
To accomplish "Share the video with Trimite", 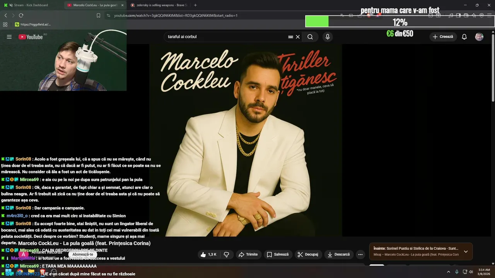I will coord(248,254).
